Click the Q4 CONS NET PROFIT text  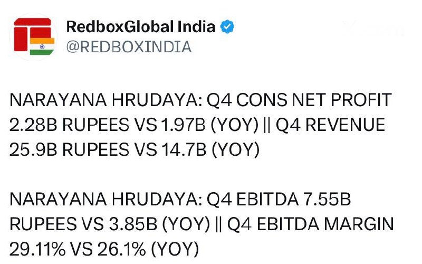[299, 100]
